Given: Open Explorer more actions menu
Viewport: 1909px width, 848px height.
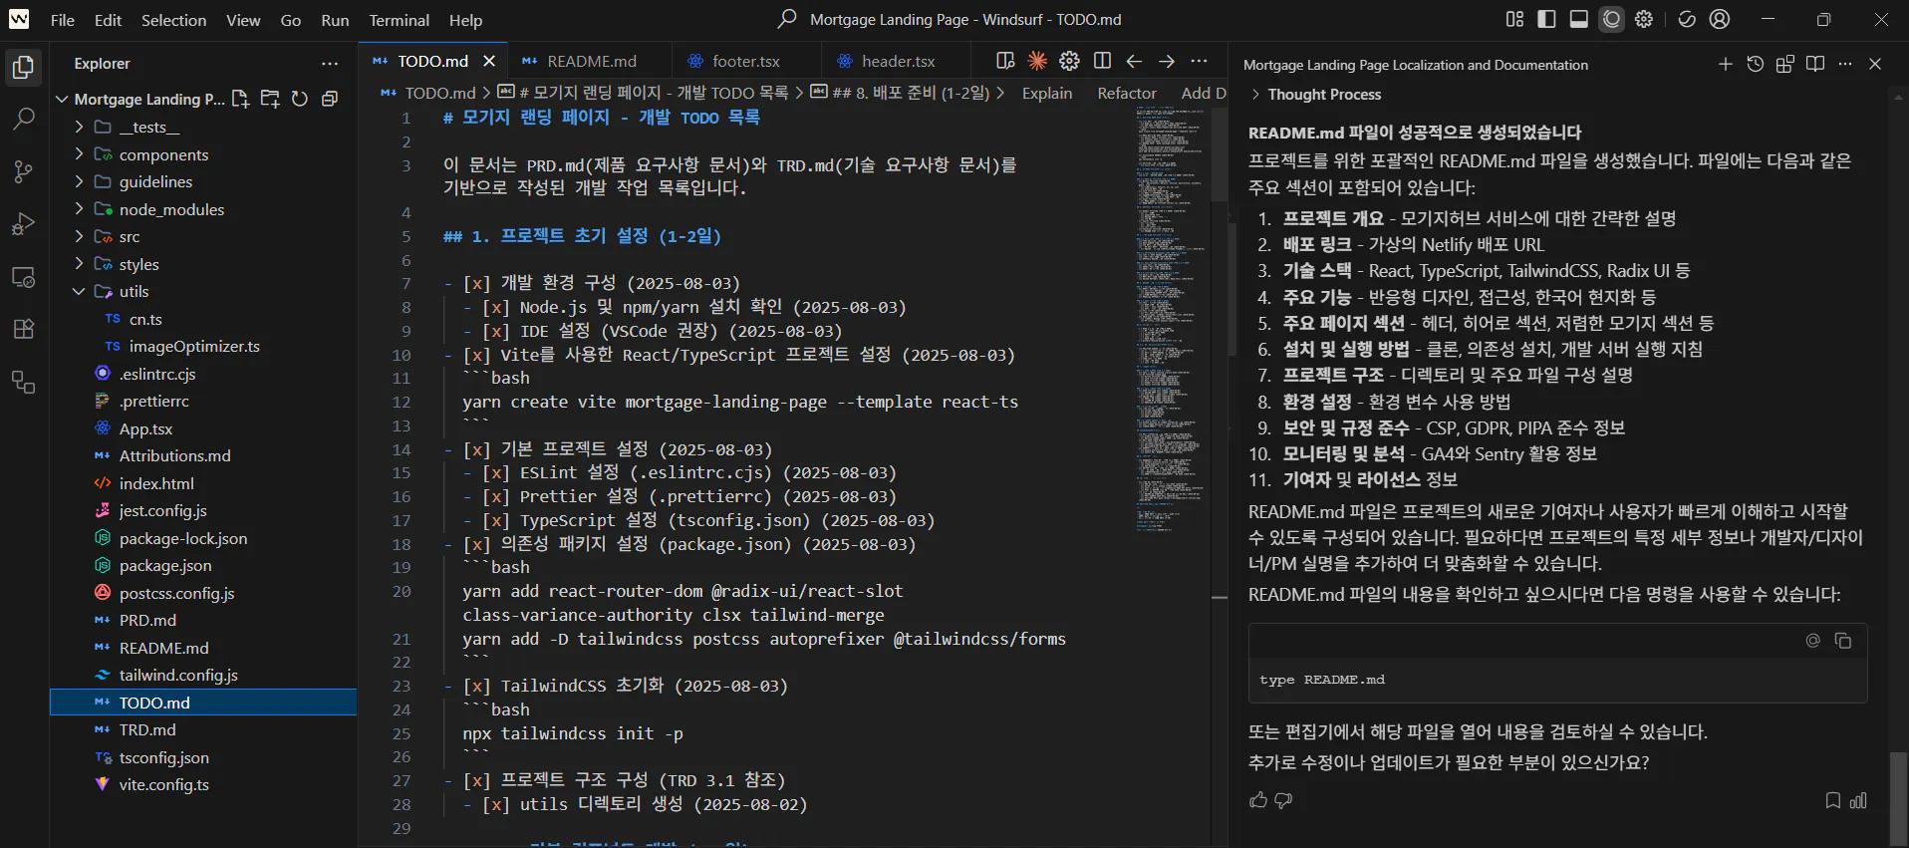Looking at the screenshot, I should [330, 63].
